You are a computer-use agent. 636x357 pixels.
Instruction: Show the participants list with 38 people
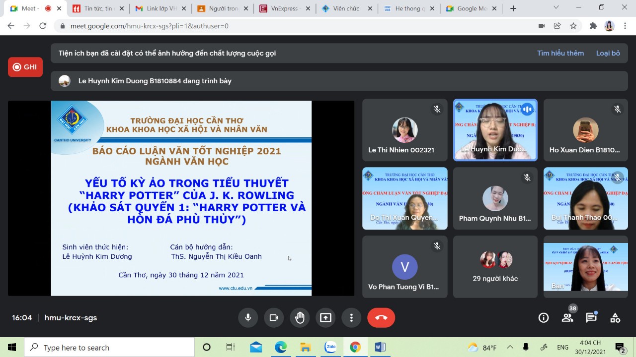567,318
